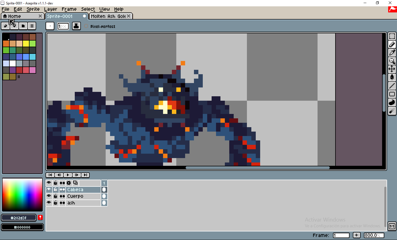Open the ink type options

(x=76, y=26)
